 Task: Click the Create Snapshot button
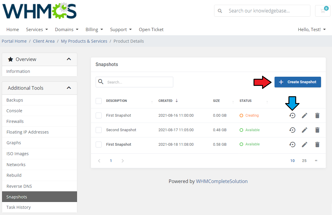tap(298, 82)
